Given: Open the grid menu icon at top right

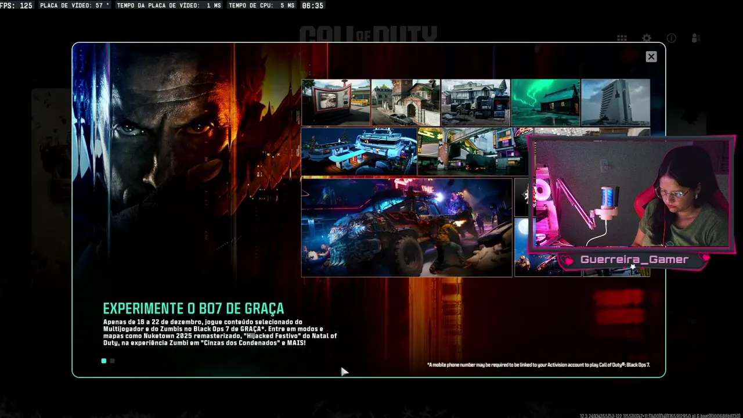Looking at the screenshot, I should click(622, 38).
